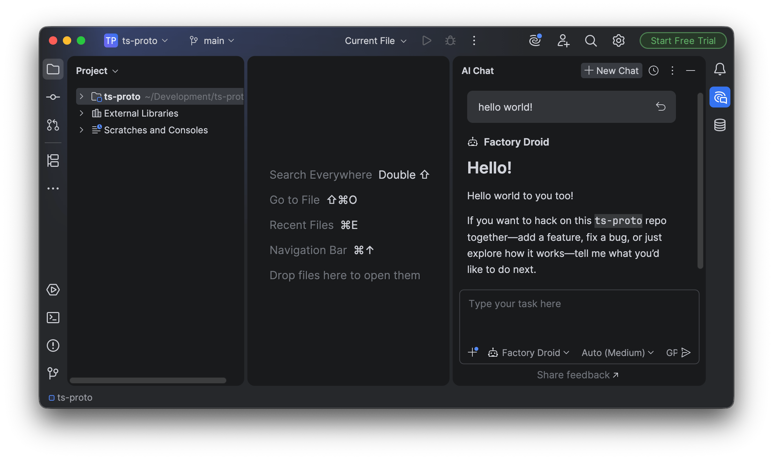The height and width of the screenshot is (460, 773).
Task: Click the 'Search Everywhere' hint text
Action: click(x=321, y=175)
